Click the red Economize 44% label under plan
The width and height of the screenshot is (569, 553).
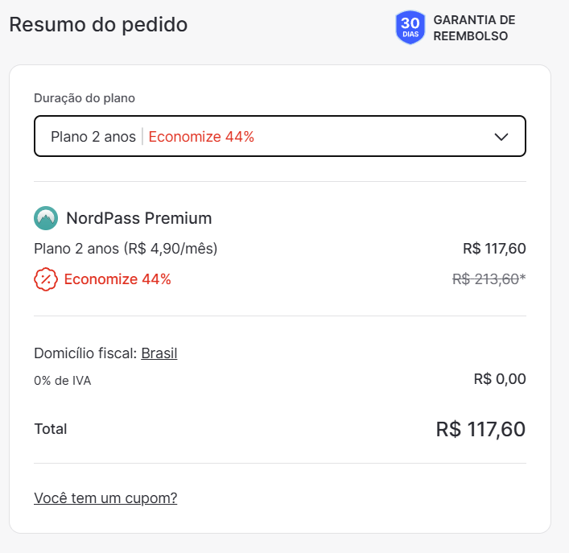coord(118,279)
